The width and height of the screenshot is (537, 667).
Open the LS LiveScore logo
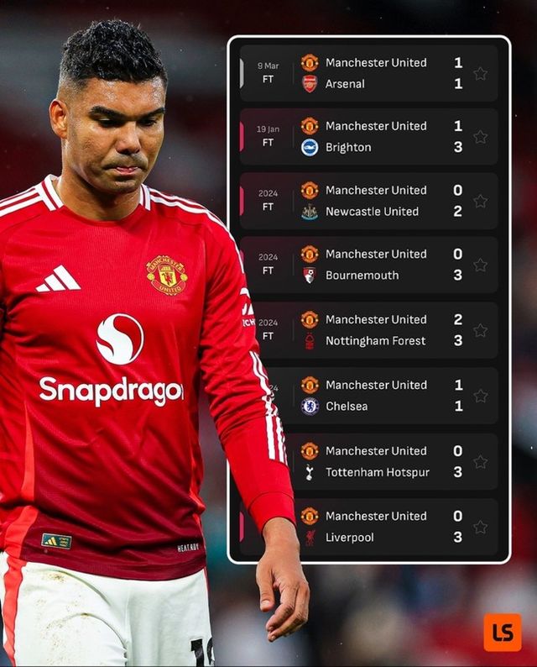tap(503, 632)
